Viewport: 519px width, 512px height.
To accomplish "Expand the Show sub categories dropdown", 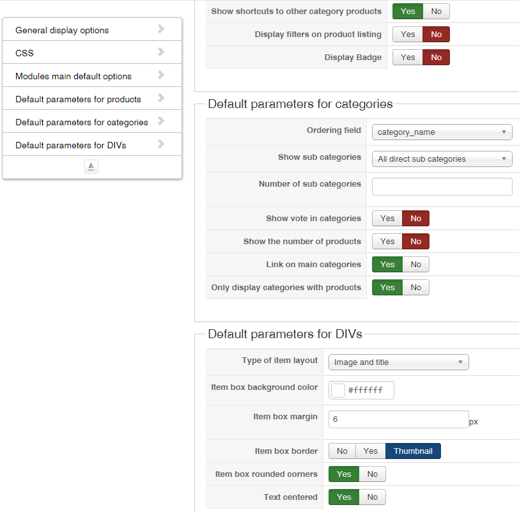I will pos(442,159).
